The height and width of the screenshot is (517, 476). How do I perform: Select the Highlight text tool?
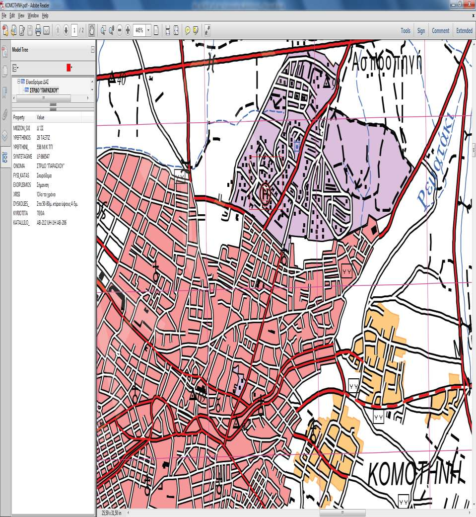[196, 31]
